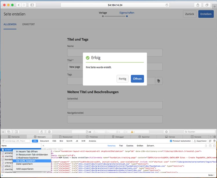Show all tabs overview icon
The height and width of the screenshot is (178, 217).
pyautogui.click(x=207, y=5)
